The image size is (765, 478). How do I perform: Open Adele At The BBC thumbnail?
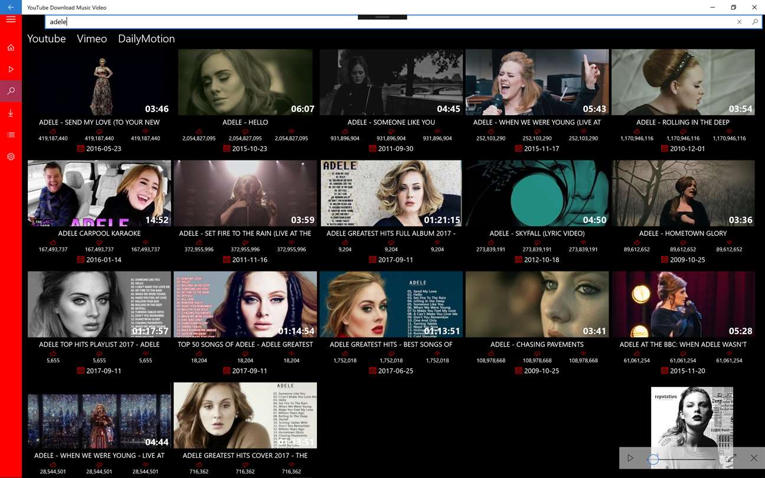click(x=683, y=304)
